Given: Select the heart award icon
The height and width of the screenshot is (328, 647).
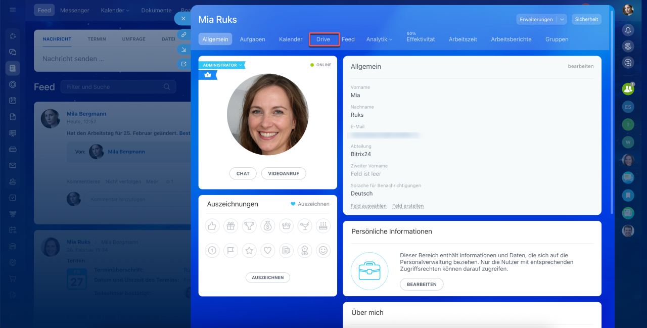Looking at the screenshot, I should [268, 250].
